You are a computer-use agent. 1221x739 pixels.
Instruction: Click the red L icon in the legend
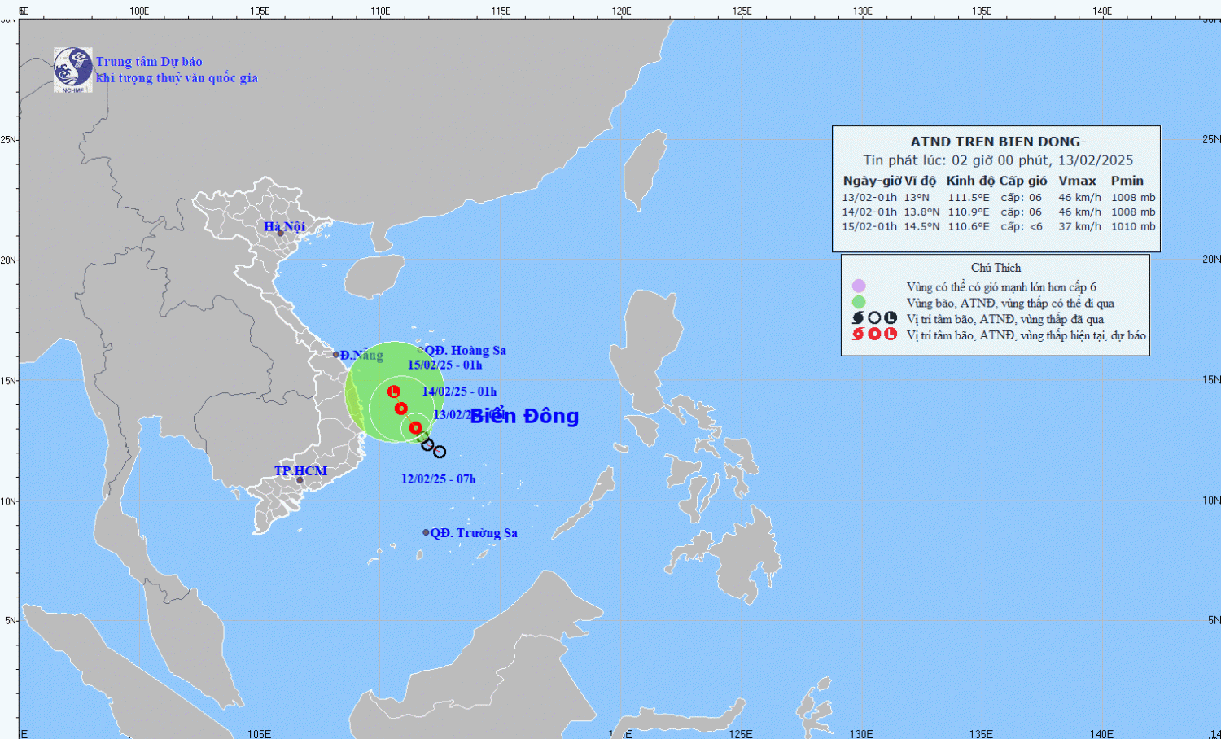[x=891, y=335]
